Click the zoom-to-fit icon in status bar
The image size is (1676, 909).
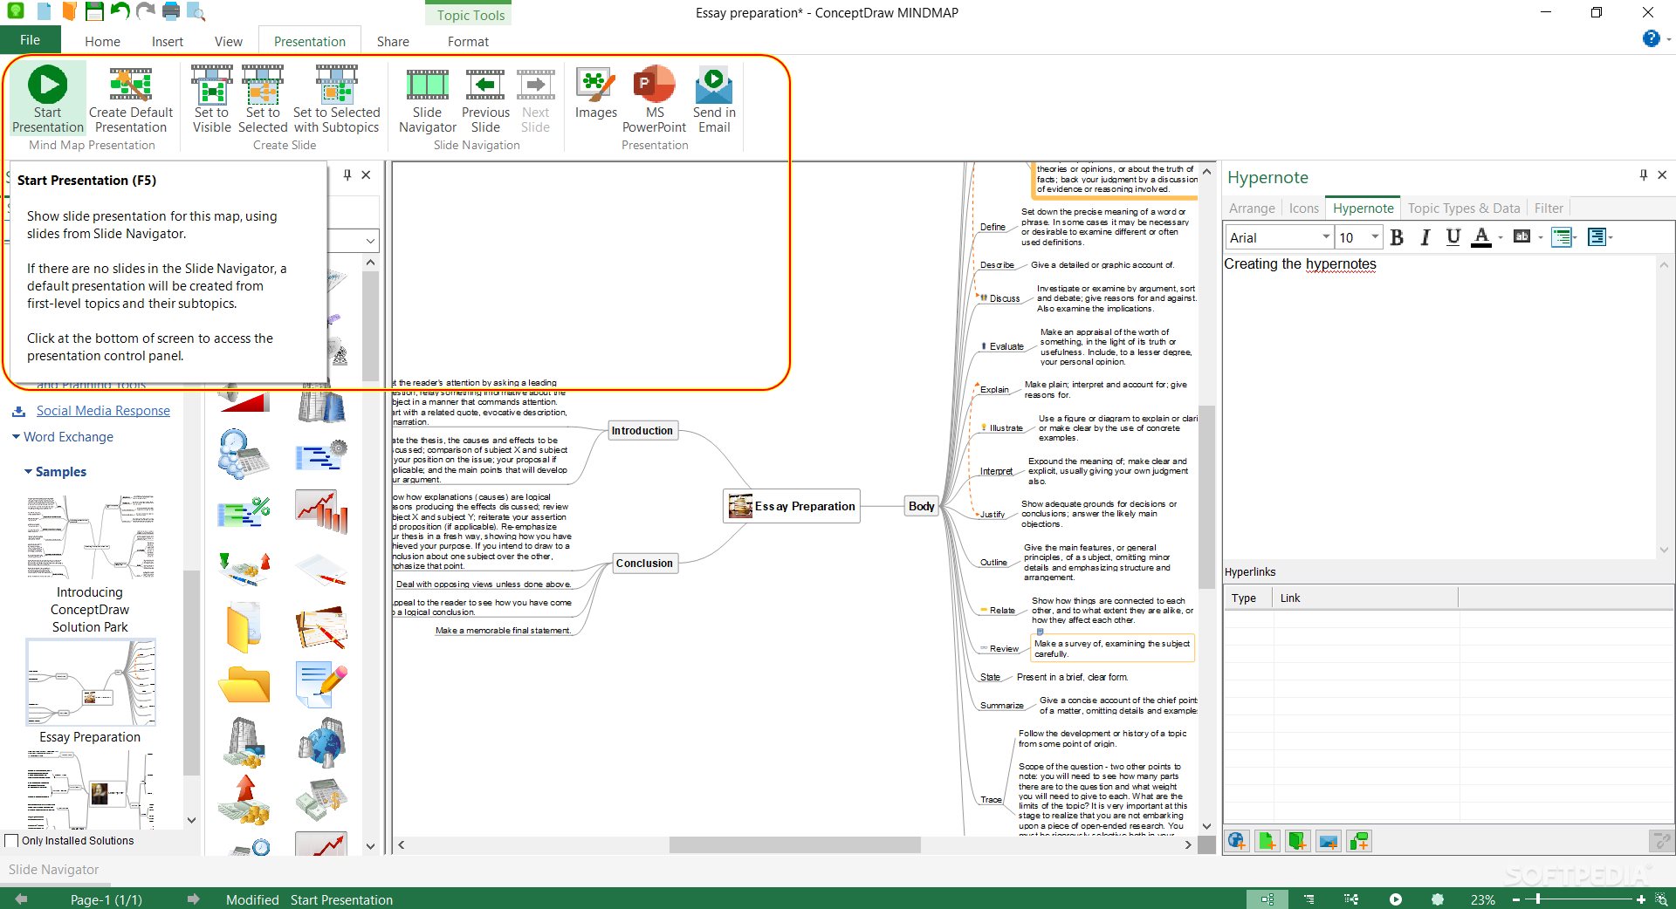pyautogui.click(x=1662, y=899)
